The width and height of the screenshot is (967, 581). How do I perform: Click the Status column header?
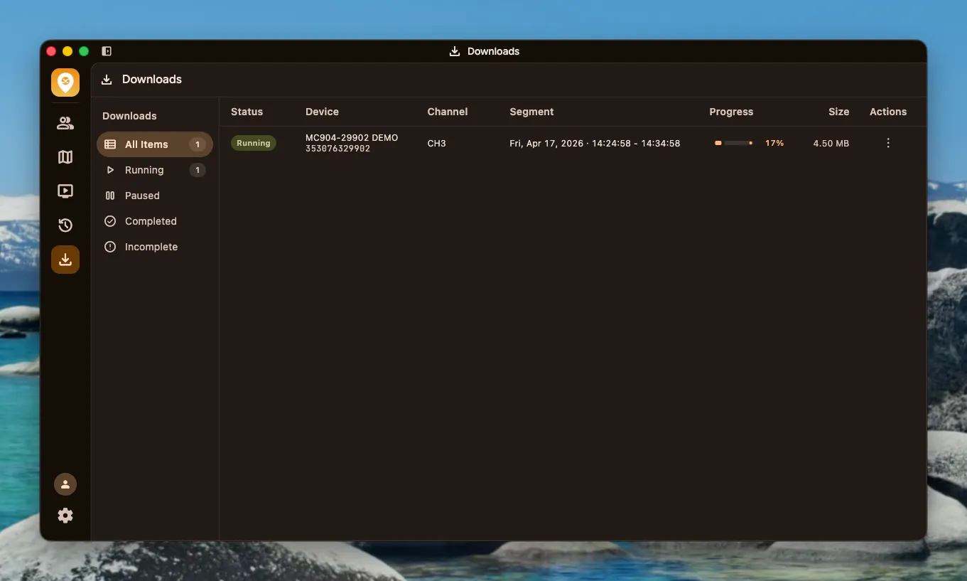coord(247,112)
